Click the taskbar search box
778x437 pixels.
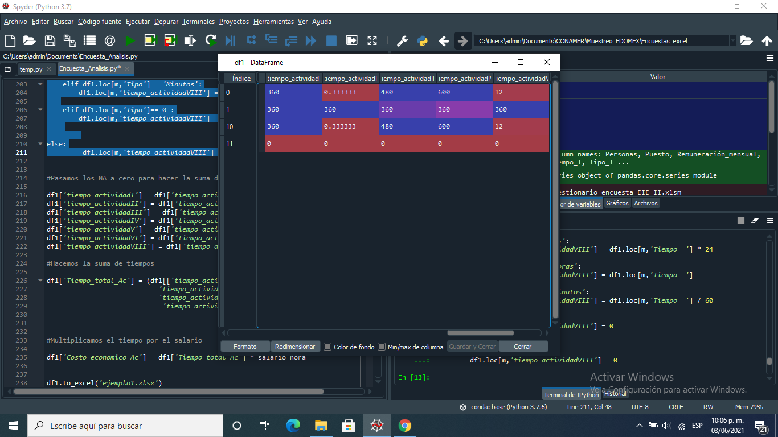tap(125, 426)
